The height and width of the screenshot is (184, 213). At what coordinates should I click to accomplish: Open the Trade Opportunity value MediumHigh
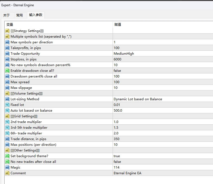click(x=124, y=54)
